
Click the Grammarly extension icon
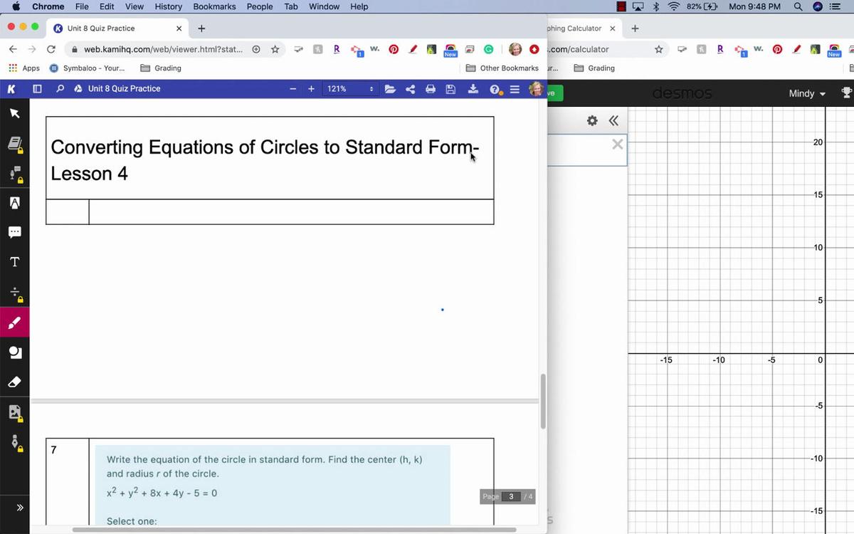(489, 49)
